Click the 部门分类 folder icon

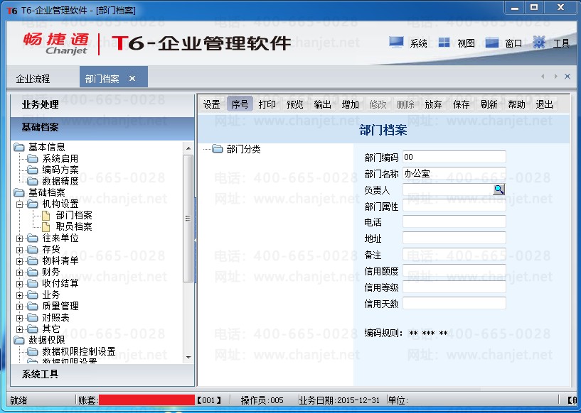[x=218, y=149]
